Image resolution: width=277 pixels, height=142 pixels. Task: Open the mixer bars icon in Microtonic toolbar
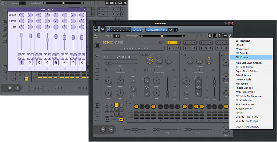tap(215, 36)
